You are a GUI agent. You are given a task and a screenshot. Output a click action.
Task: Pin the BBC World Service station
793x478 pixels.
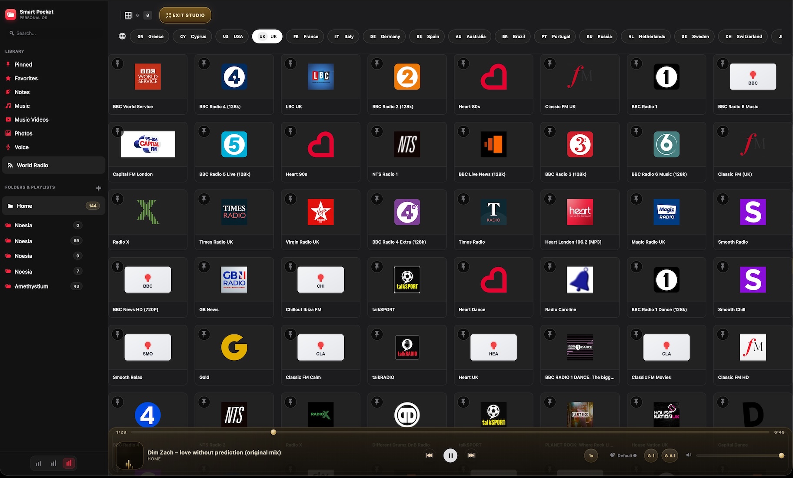(117, 63)
